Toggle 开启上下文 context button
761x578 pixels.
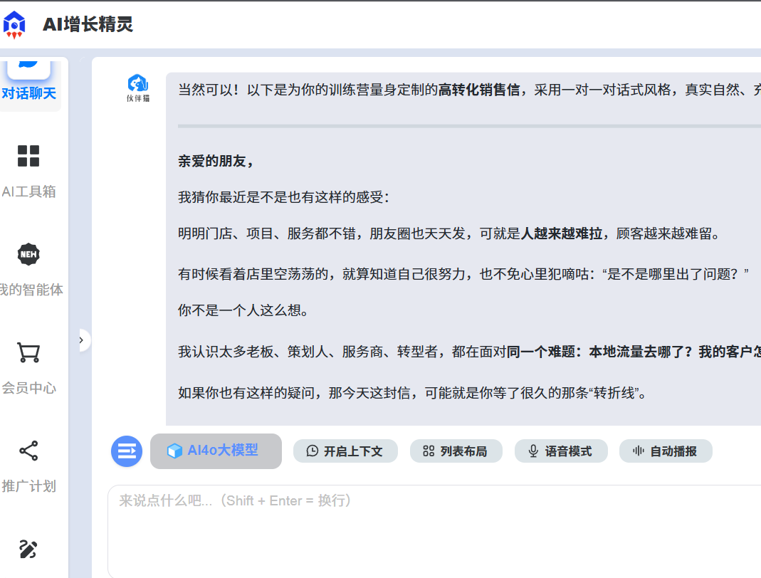tap(345, 451)
